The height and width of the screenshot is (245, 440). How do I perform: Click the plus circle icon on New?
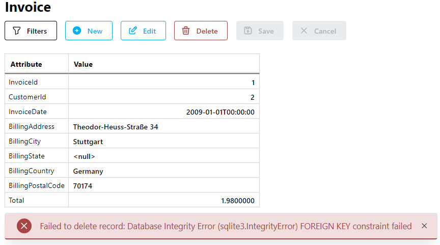click(x=77, y=31)
